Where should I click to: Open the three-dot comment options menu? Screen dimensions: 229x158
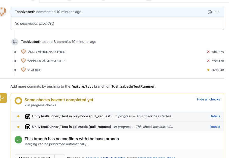217,12
